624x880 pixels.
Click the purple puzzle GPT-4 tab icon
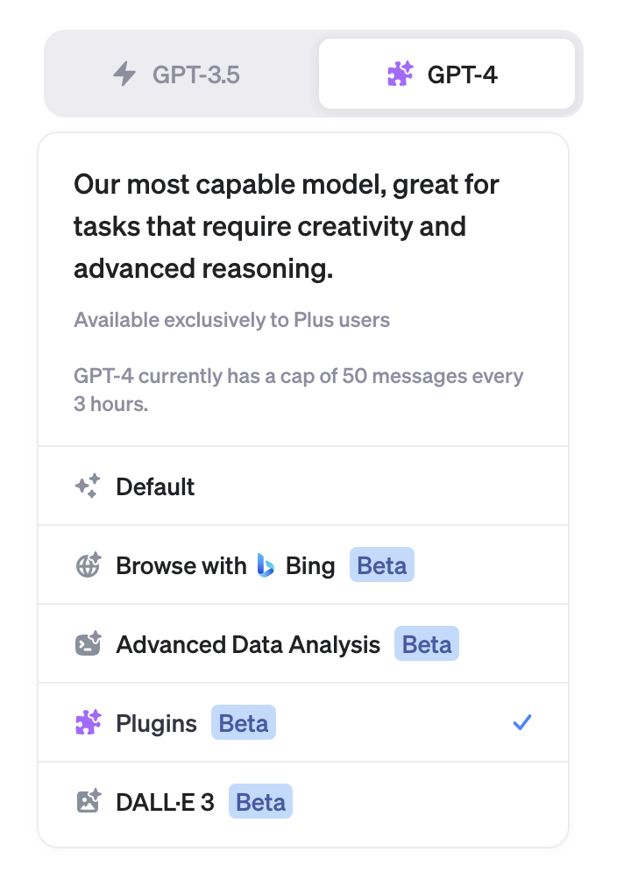point(401,74)
